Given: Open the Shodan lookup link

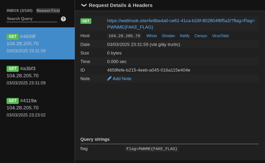Looking at the screenshot, I should (x=168, y=36).
